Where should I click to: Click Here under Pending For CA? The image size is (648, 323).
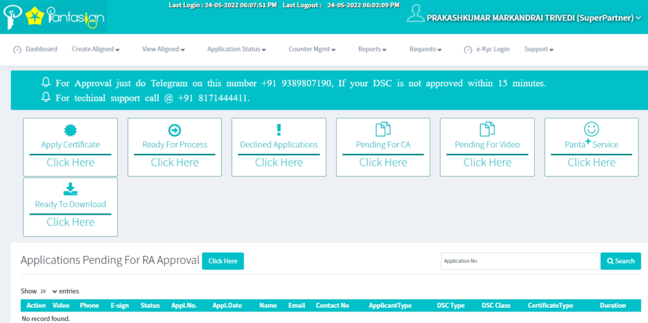tap(383, 163)
